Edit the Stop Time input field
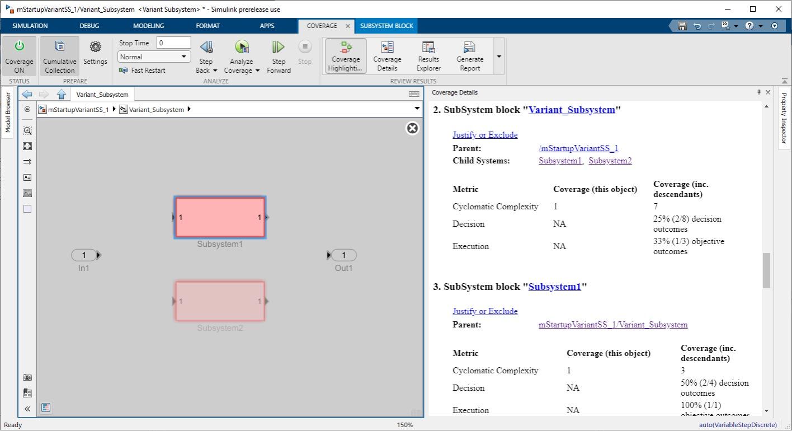The height and width of the screenshot is (431, 792). tap(173, 42)
